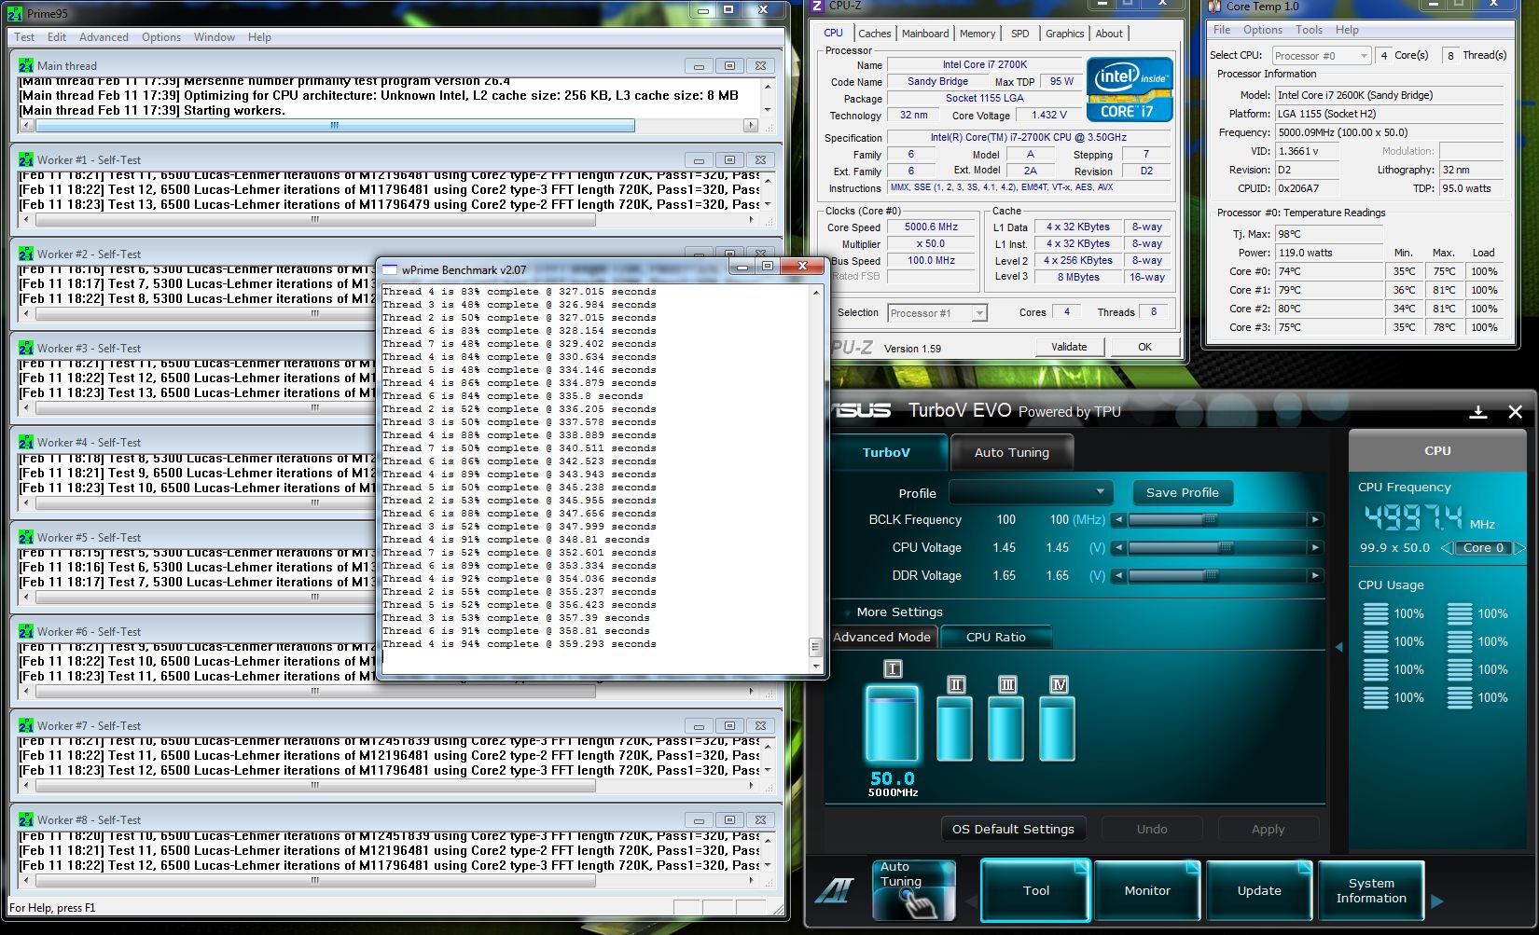Viewport: 1539px width, 935px height.
Task: Open the Prime95 Window menu
Action: pos(215,37)
